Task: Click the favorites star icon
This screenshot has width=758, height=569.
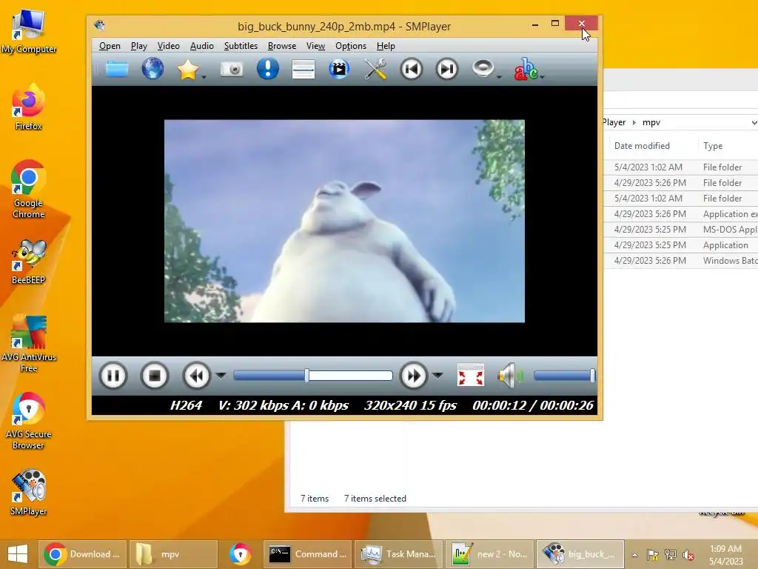Action: tap(187, 69)
